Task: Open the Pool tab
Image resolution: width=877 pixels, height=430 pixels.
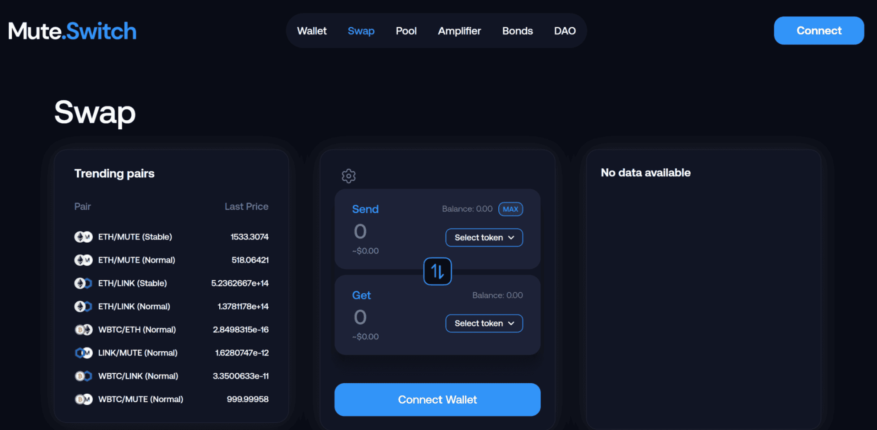Action: [x=406, y=31]
